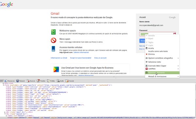Click the red no-spam prohibition icon

[x=54, y=41]
